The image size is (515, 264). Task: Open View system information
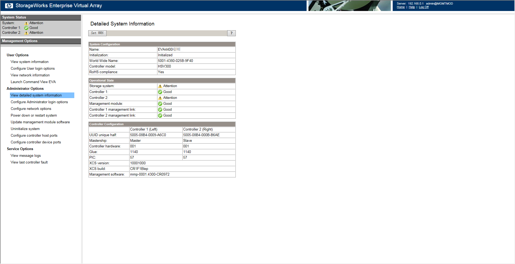tap(30, 62)
